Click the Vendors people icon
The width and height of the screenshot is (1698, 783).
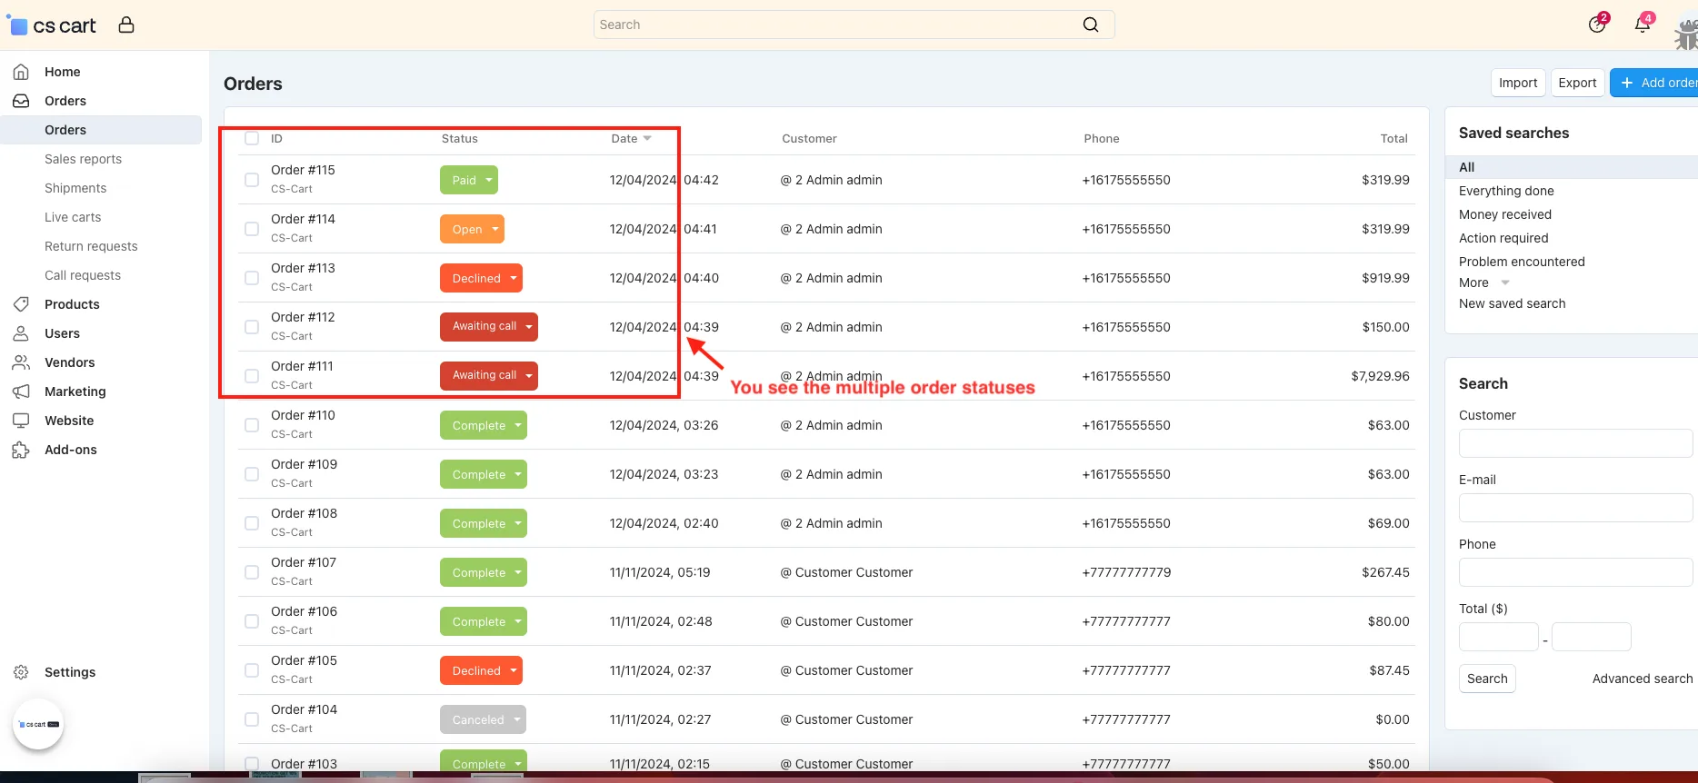tap(21, 362)
